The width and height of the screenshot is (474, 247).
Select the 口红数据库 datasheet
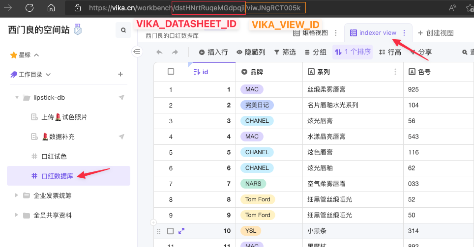[69, 176]
